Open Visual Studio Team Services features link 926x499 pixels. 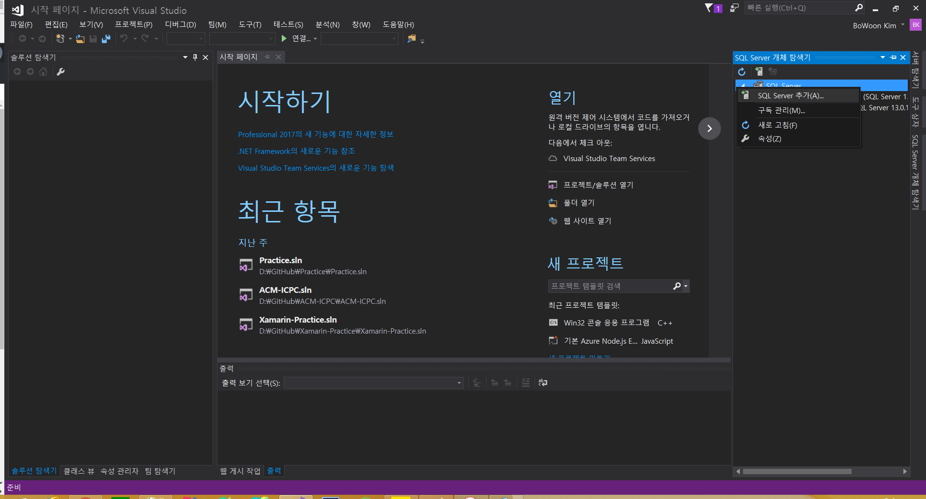[x=315, y=168]
